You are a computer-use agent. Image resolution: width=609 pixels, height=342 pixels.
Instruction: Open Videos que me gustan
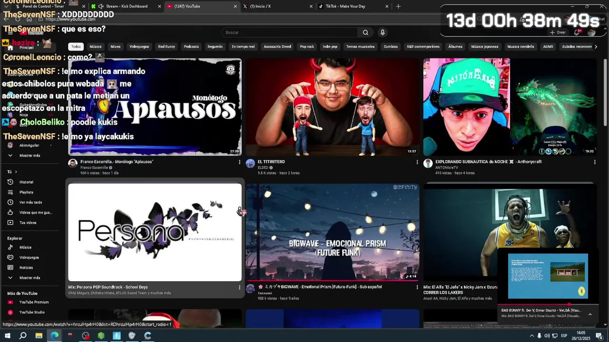[35, 212]
